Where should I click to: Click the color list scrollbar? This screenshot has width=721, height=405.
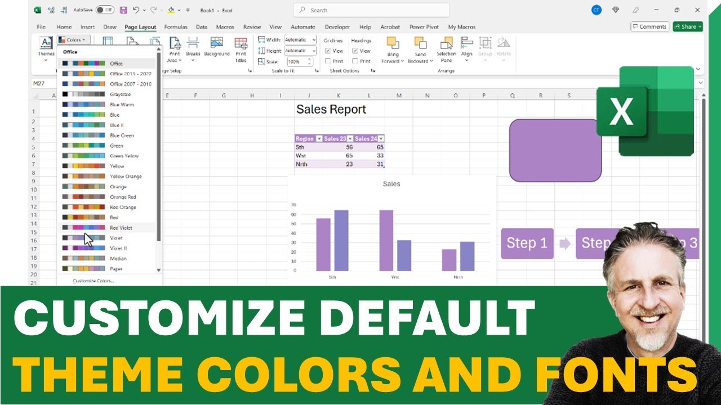[159, 146]
